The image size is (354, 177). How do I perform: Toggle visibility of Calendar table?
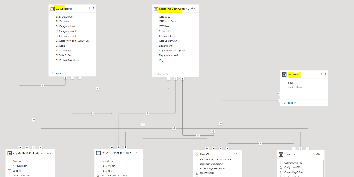(318, 154)
